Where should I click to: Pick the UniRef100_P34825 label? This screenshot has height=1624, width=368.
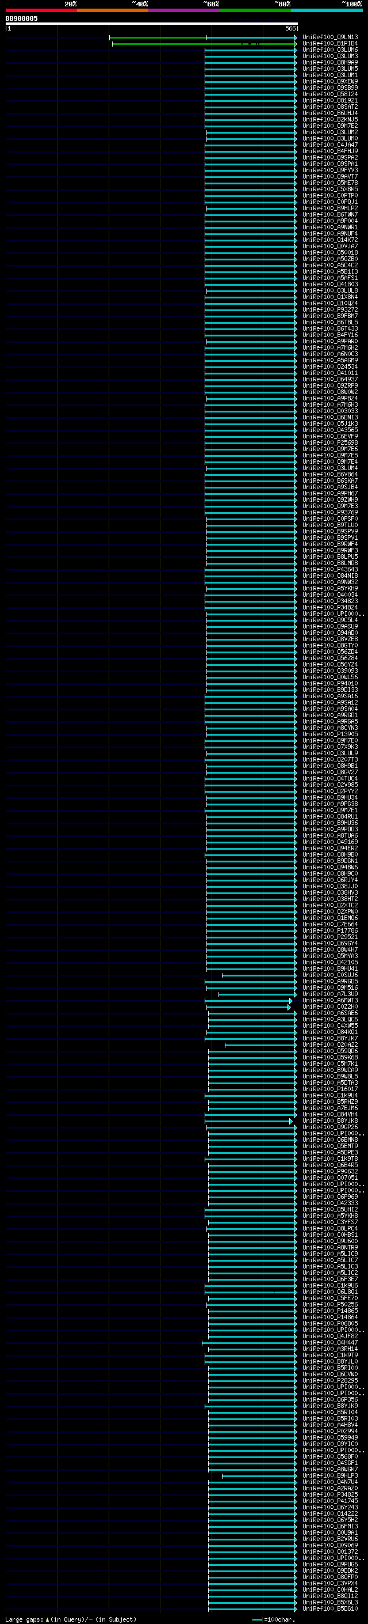coord(329,1494)
